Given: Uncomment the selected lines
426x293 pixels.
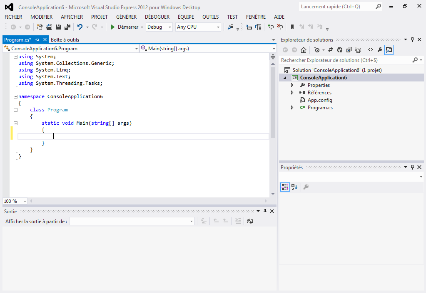Looking at the screenshot, I should pos(280,27).
